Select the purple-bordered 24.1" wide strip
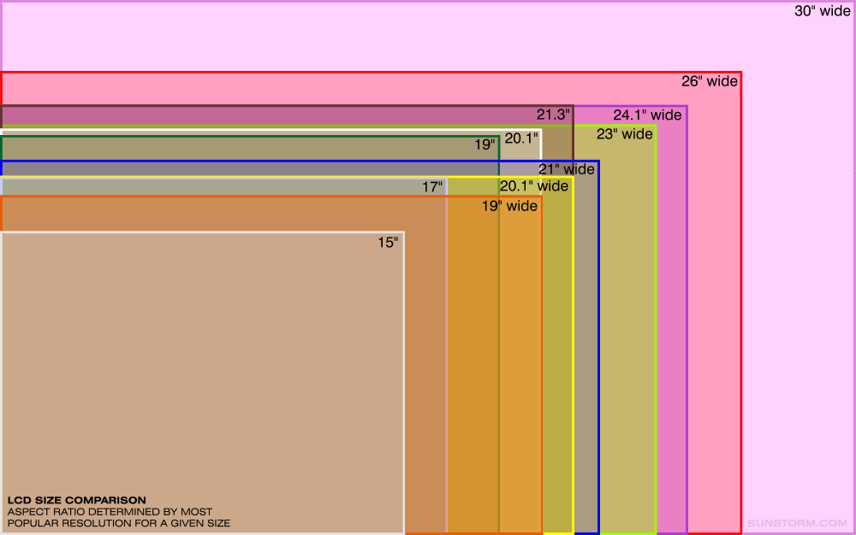 [671, 342]
